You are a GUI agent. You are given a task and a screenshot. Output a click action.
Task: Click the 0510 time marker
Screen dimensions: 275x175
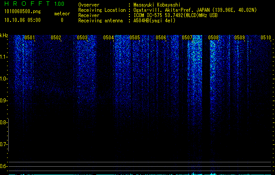coord(266,37)
